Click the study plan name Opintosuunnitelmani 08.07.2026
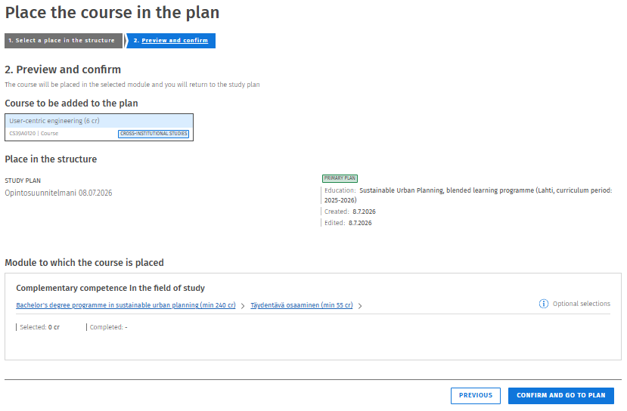 tap(58, 193)
